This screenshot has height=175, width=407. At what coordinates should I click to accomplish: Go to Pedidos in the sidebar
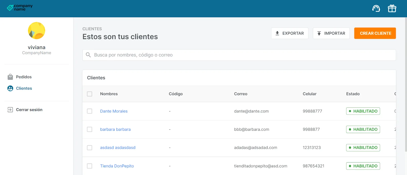[x=24, y=77]
